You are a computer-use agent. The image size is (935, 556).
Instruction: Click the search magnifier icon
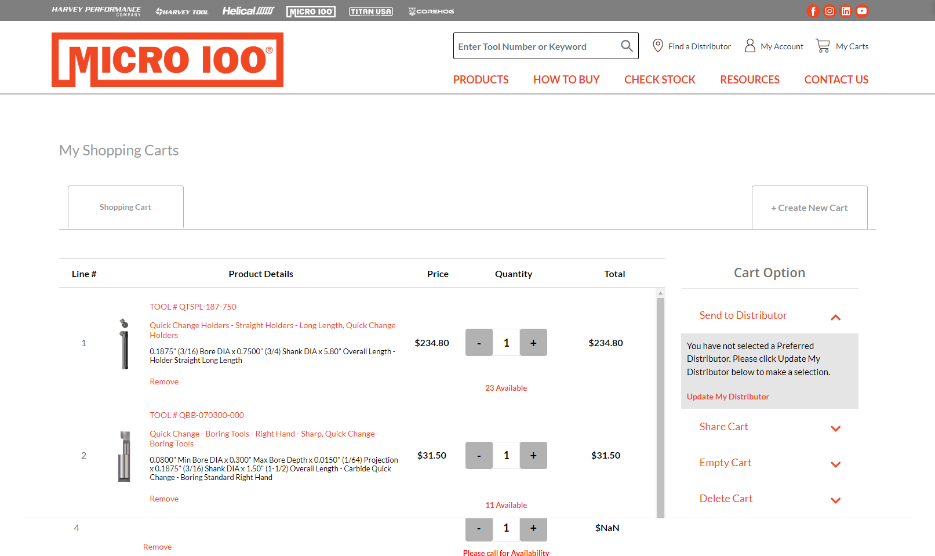pos(626,46)
